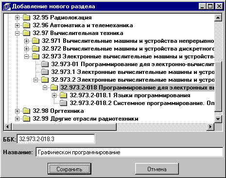Click the Сохранить button
226x178 pixels.
(x=70, y=169)
